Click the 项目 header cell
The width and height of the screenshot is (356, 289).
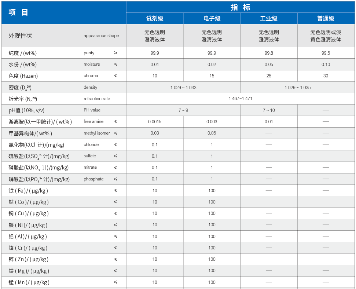pos(18,12)
